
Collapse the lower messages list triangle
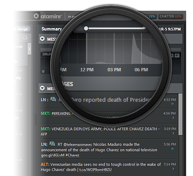42,88
